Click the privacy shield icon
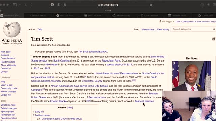 point(59,5)
